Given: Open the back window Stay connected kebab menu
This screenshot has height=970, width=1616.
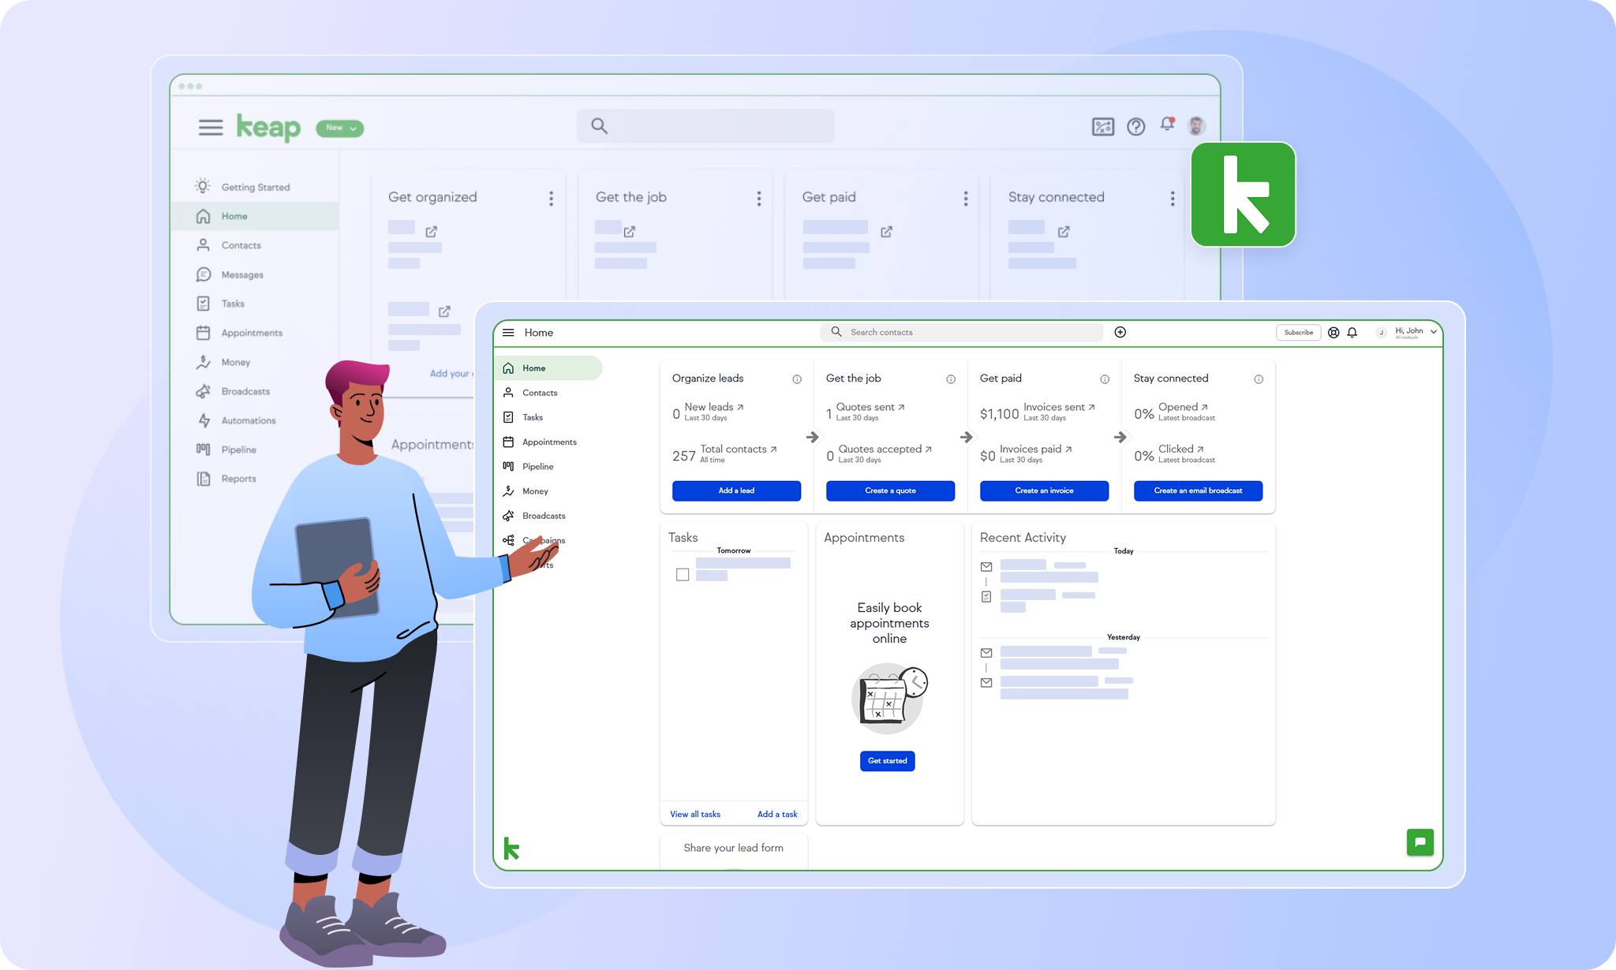Looking at the screenshot, I should pos(1172,199).
